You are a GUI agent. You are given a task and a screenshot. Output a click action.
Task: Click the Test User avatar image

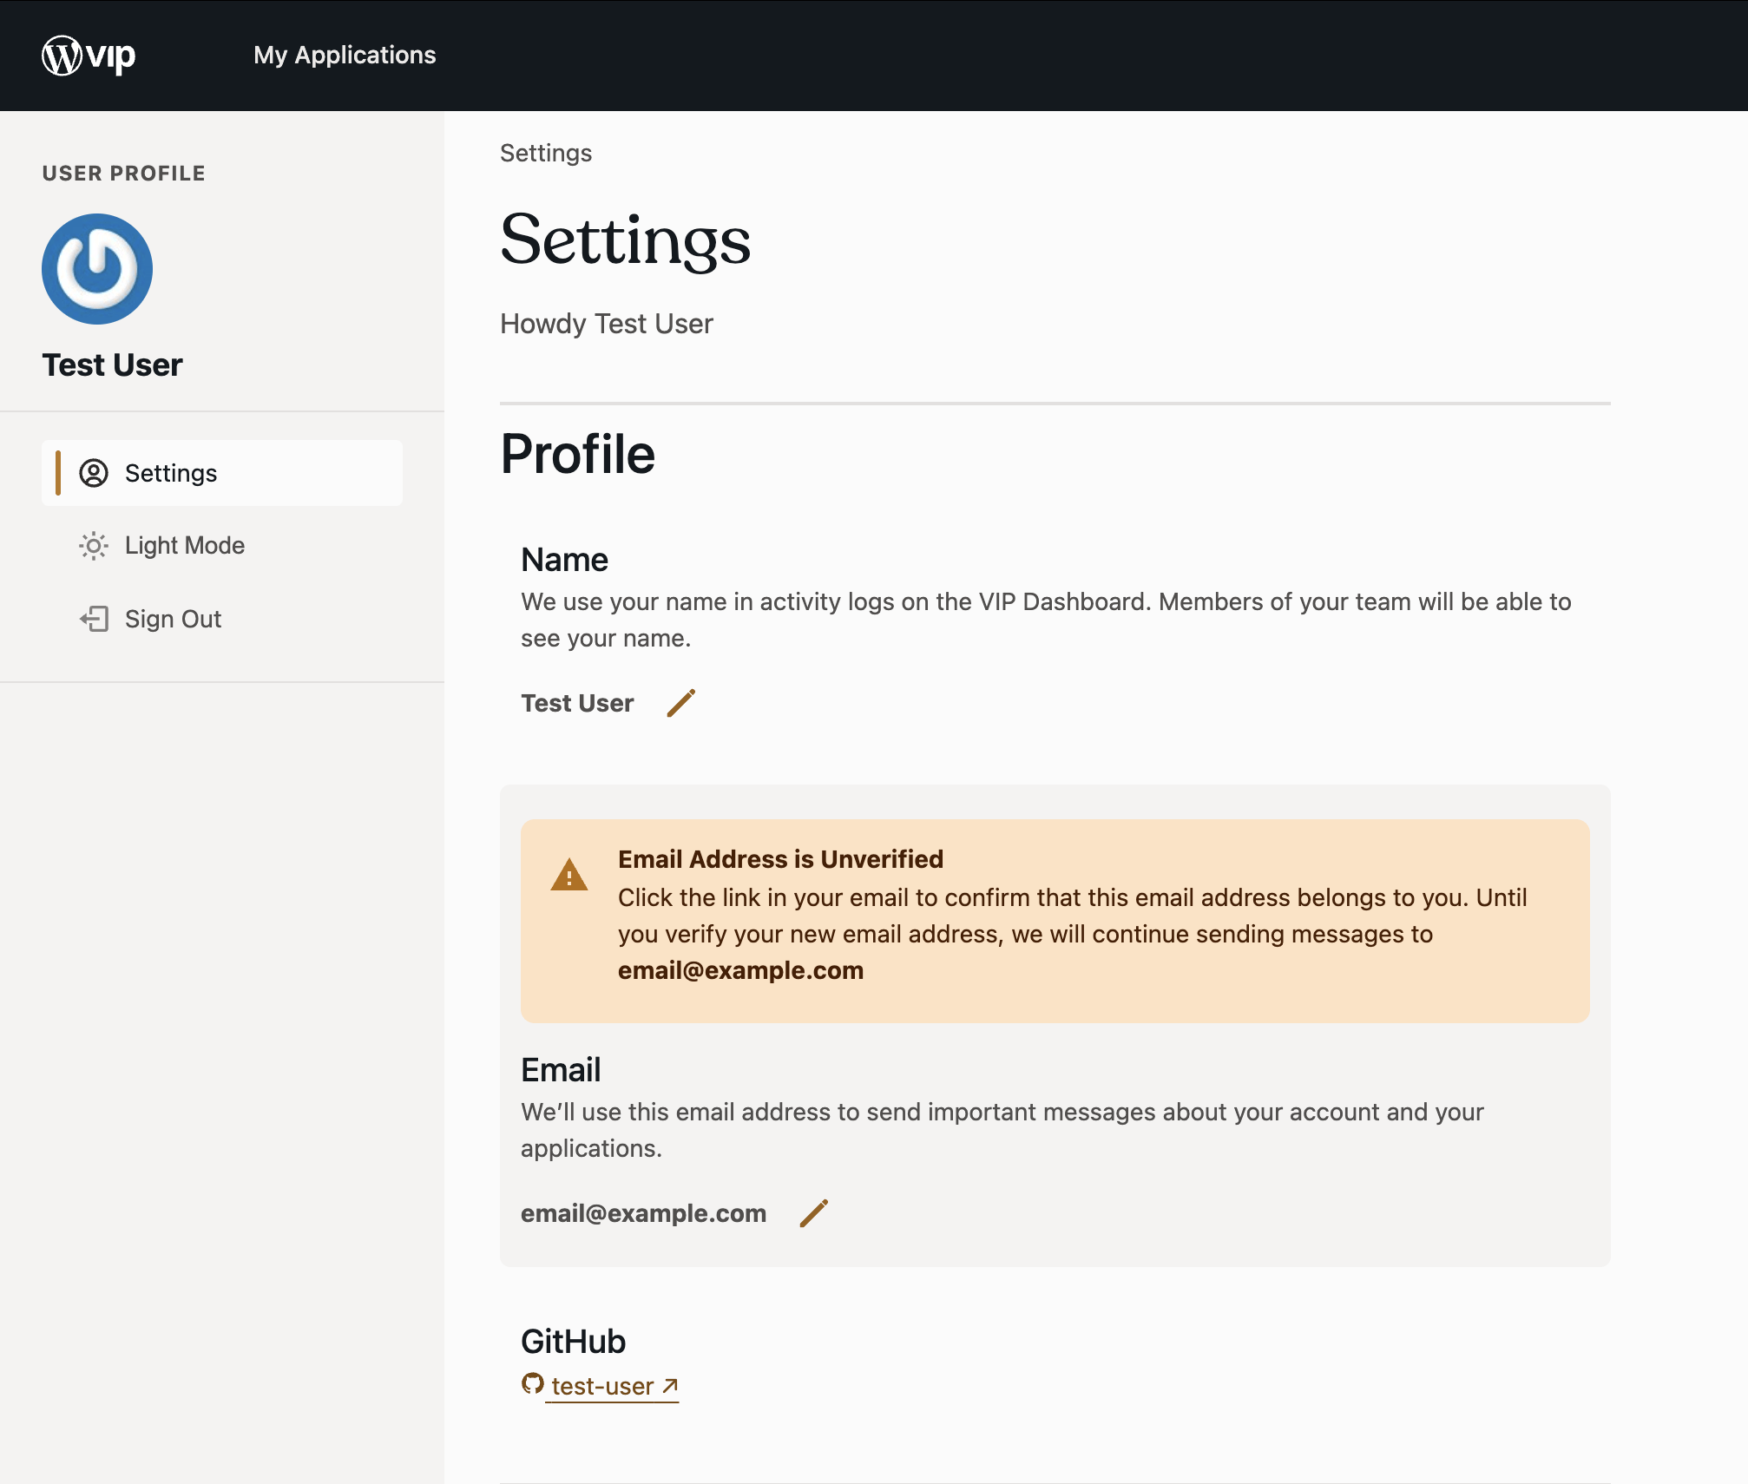97,269
